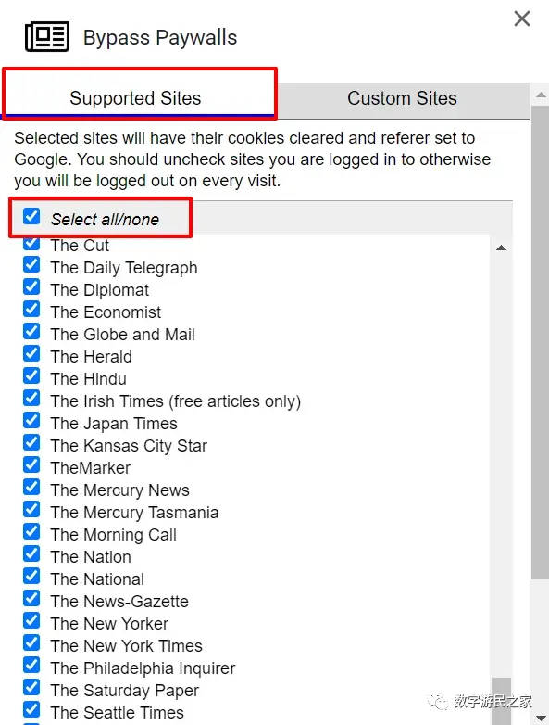Image resolution: width=549 pixels, height=725 pixels.
Task: Toggle The Philadelphia Inquirer checkbox
Action: pos(31,665)
